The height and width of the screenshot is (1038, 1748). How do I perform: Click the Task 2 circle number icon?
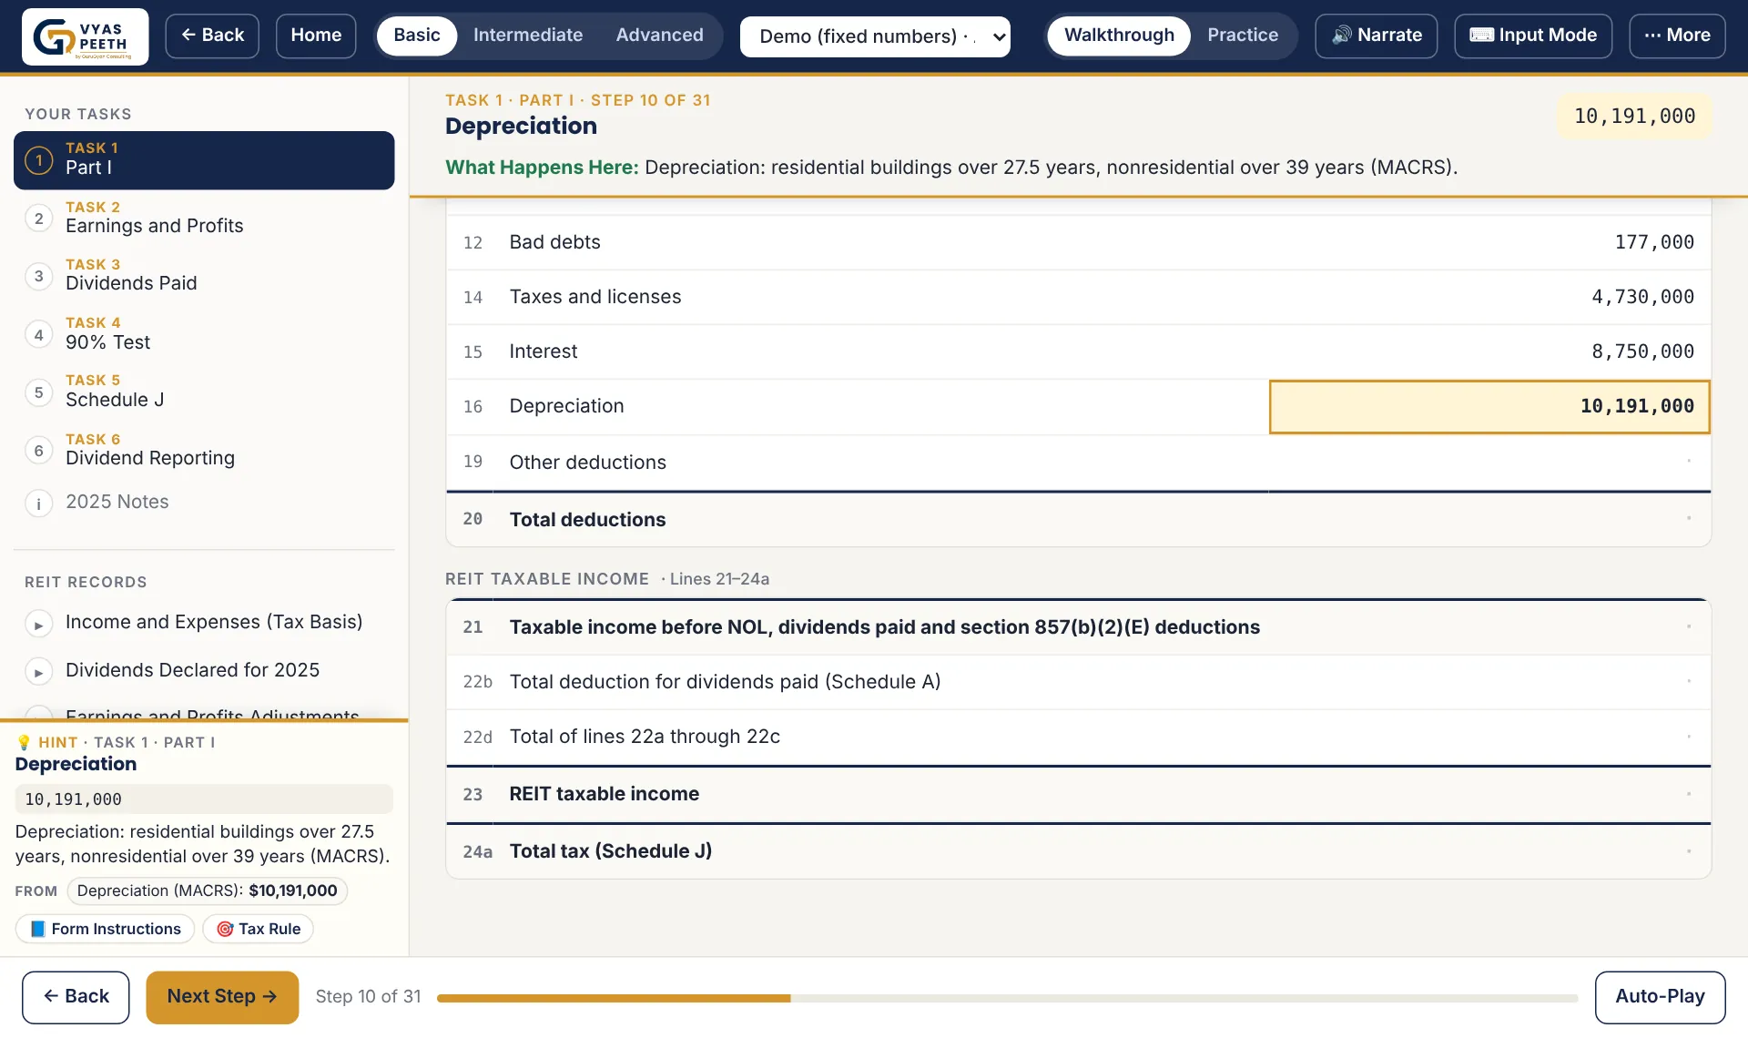38,219
